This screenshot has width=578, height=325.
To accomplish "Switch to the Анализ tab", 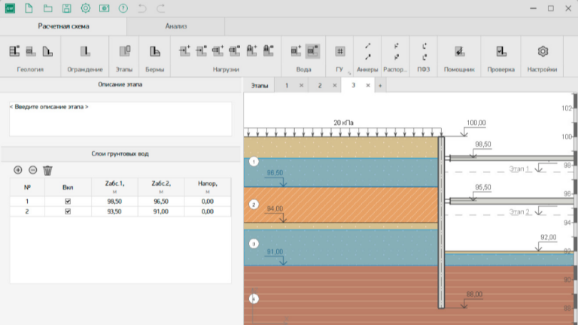I will [176, 26].
